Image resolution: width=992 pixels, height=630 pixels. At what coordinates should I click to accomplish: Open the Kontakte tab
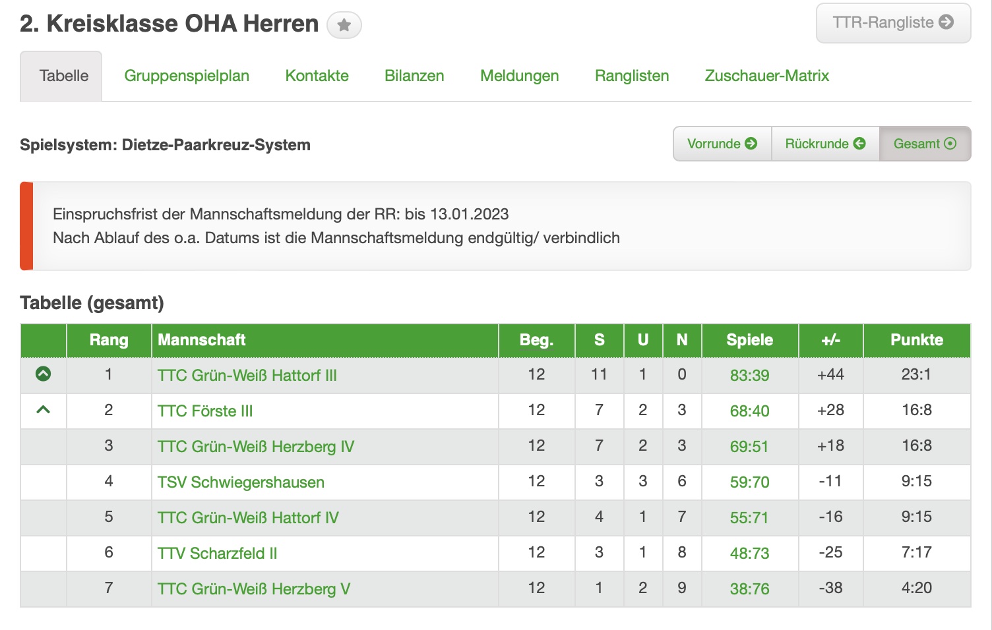tap(317, 76)
